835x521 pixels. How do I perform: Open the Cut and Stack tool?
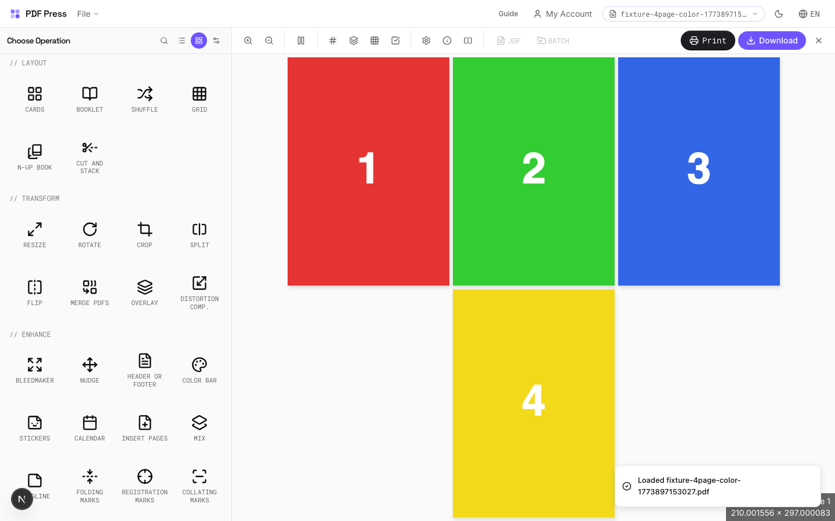pyautogui.click(x=90, y=155)
